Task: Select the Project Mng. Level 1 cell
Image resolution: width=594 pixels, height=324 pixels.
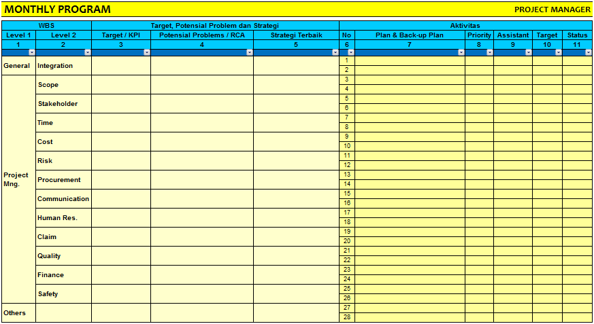Action: point(18,179)
